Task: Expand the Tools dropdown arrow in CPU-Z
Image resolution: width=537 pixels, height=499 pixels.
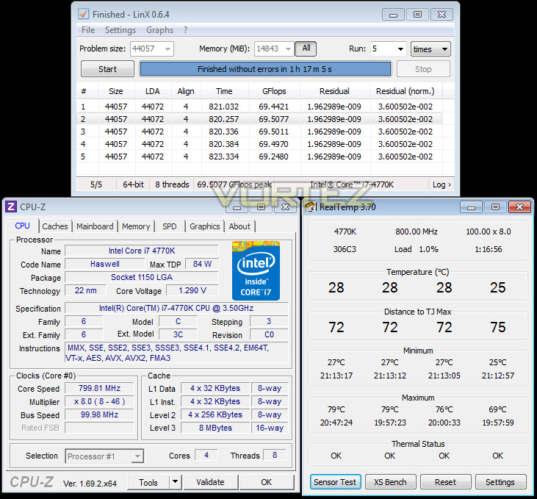Action: click(x=175, y=482)
